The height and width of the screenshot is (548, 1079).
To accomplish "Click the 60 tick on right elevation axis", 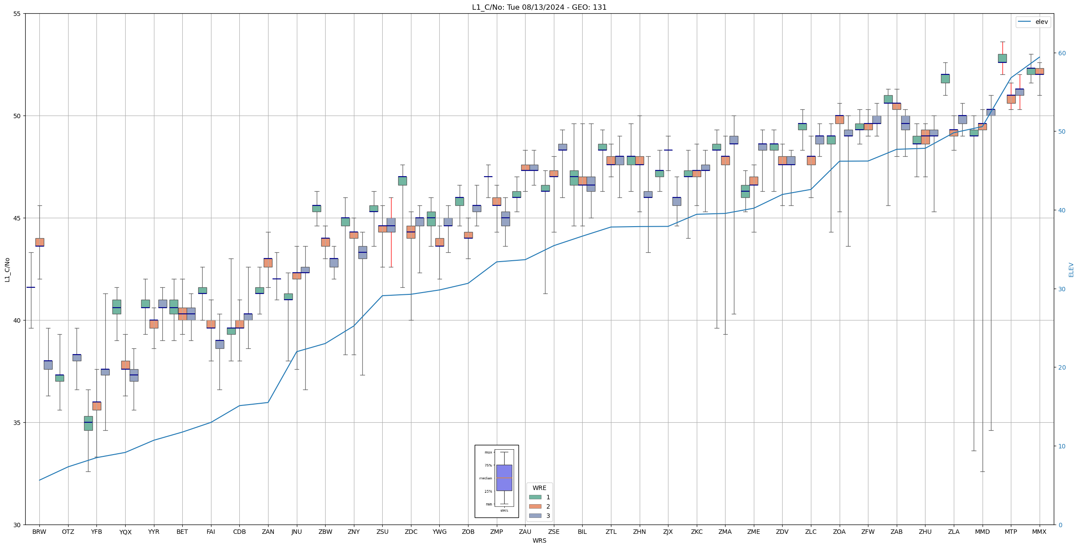I will click(1062, 53).
